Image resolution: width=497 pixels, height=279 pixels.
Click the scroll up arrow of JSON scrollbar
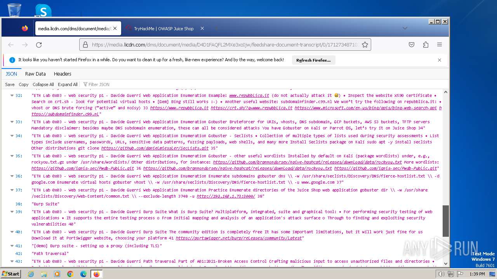point(445,92)
